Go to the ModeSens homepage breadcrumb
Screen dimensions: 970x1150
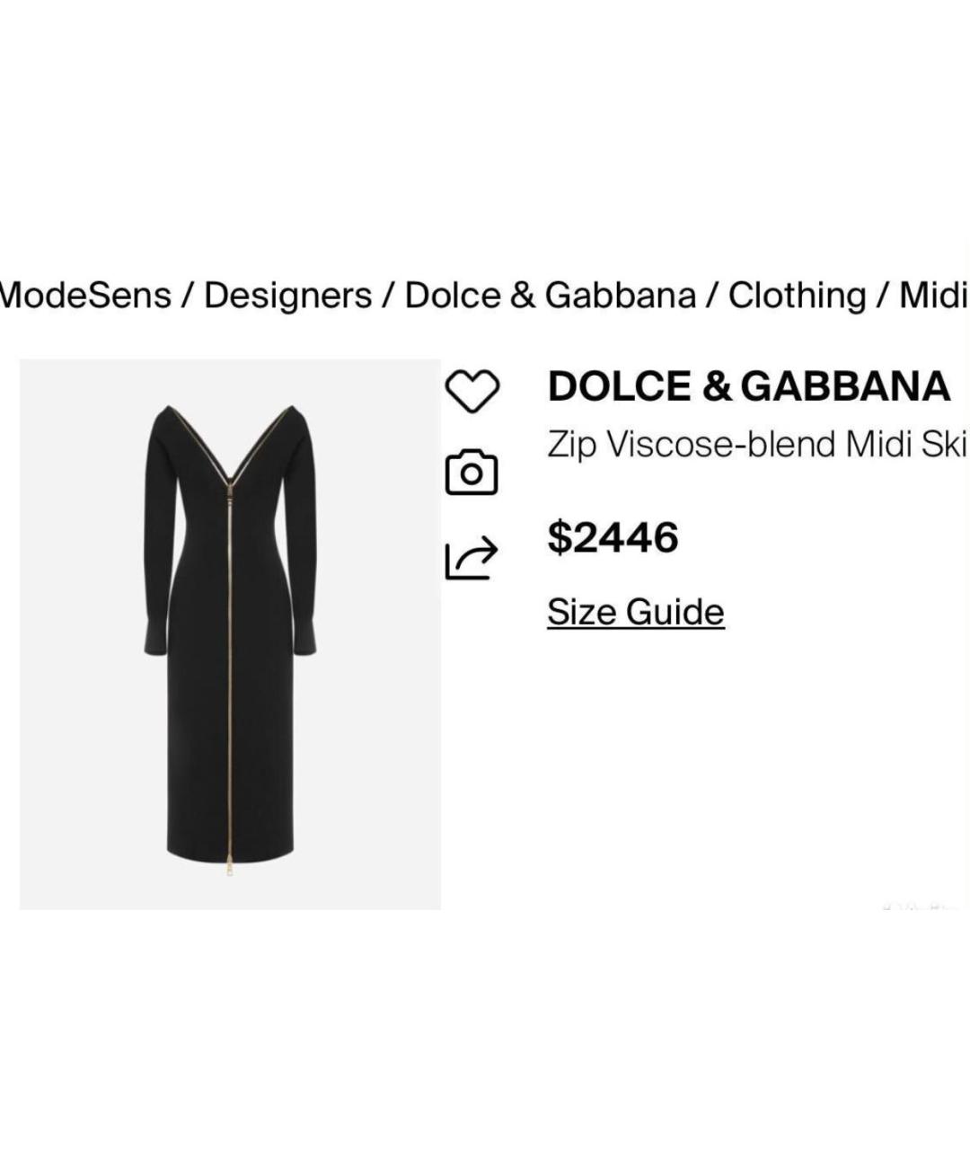[x=85, y=295]
